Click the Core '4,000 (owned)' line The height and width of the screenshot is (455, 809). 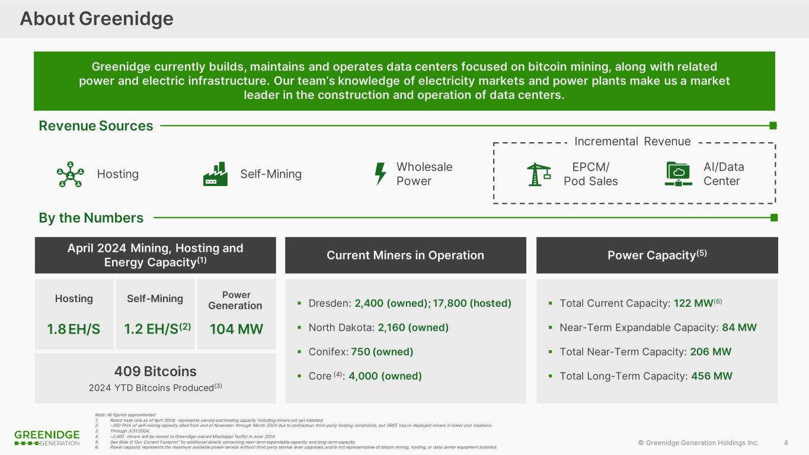[360, 376]
